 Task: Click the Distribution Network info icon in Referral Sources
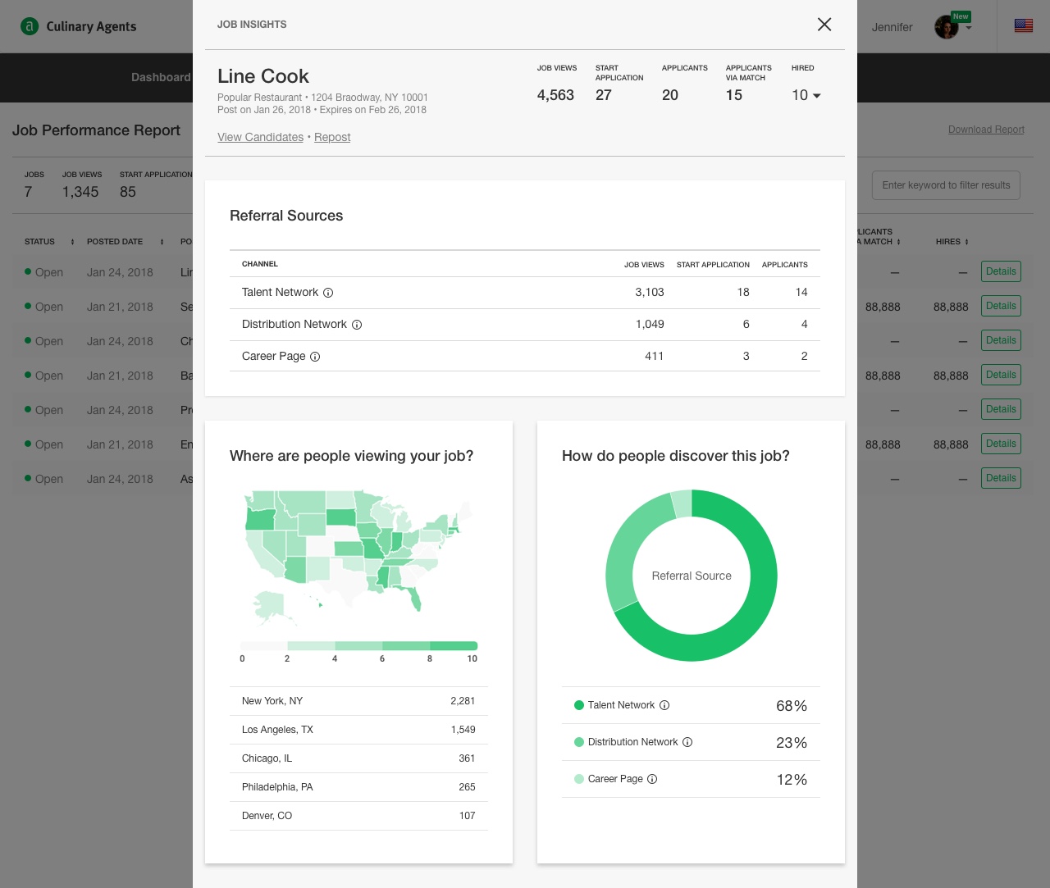357,325
